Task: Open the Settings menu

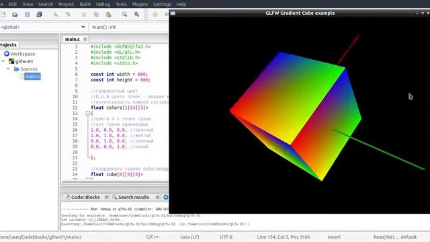Action: (x=162, y=4)
